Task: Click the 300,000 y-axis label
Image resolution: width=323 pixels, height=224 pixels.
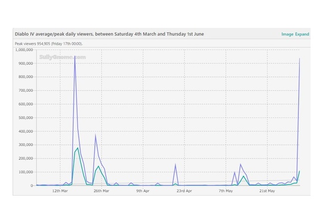Action: (26, 144)
